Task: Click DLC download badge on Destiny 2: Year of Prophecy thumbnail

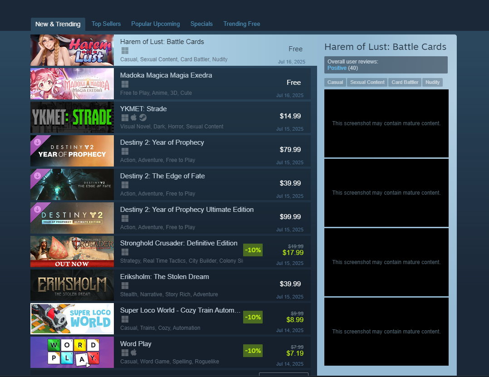Action: [37, 142]
